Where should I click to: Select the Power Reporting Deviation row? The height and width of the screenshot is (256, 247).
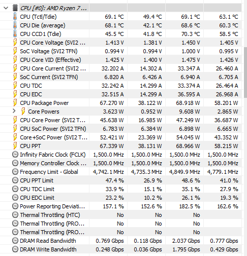coord(121,206)
